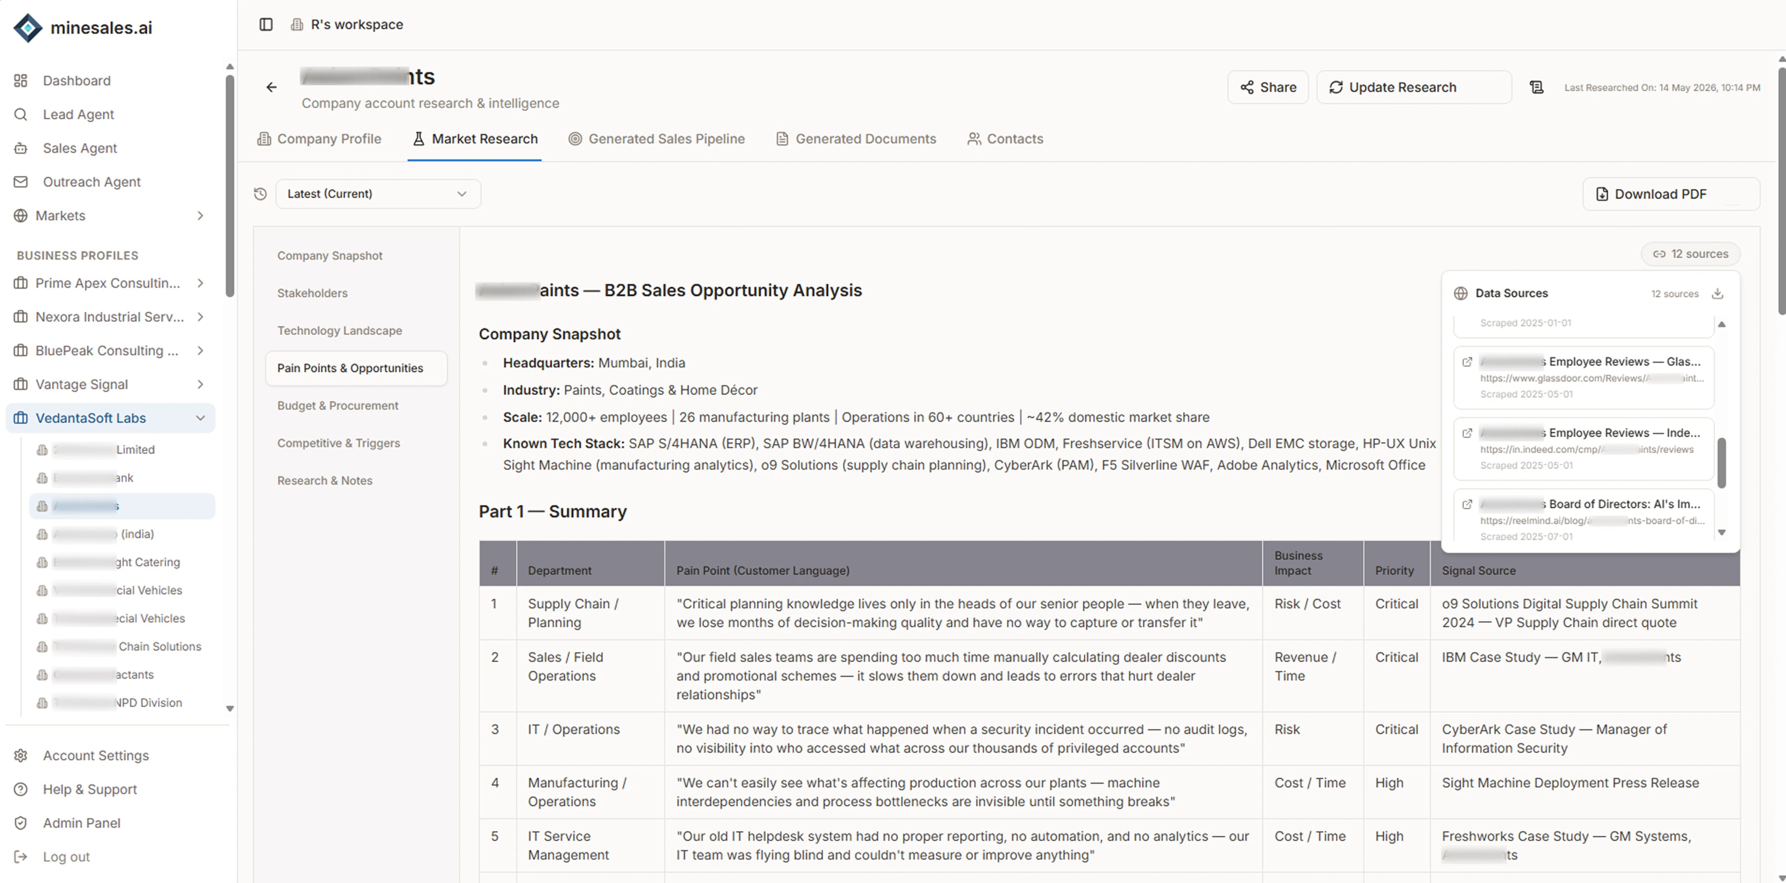Expand Nexora Industrial Services chevron
This screenshot has height=883, width=1786.
coord(200,317)
